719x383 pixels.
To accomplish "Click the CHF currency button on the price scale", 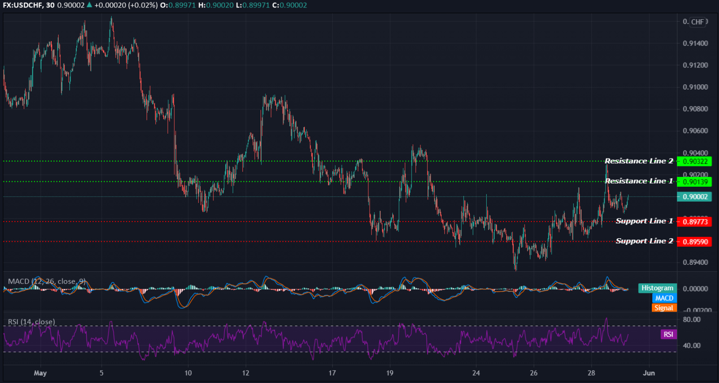I will pos(698,22).
